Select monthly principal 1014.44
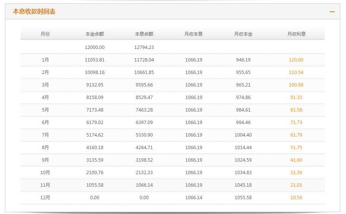 click(x=243, y=148)
